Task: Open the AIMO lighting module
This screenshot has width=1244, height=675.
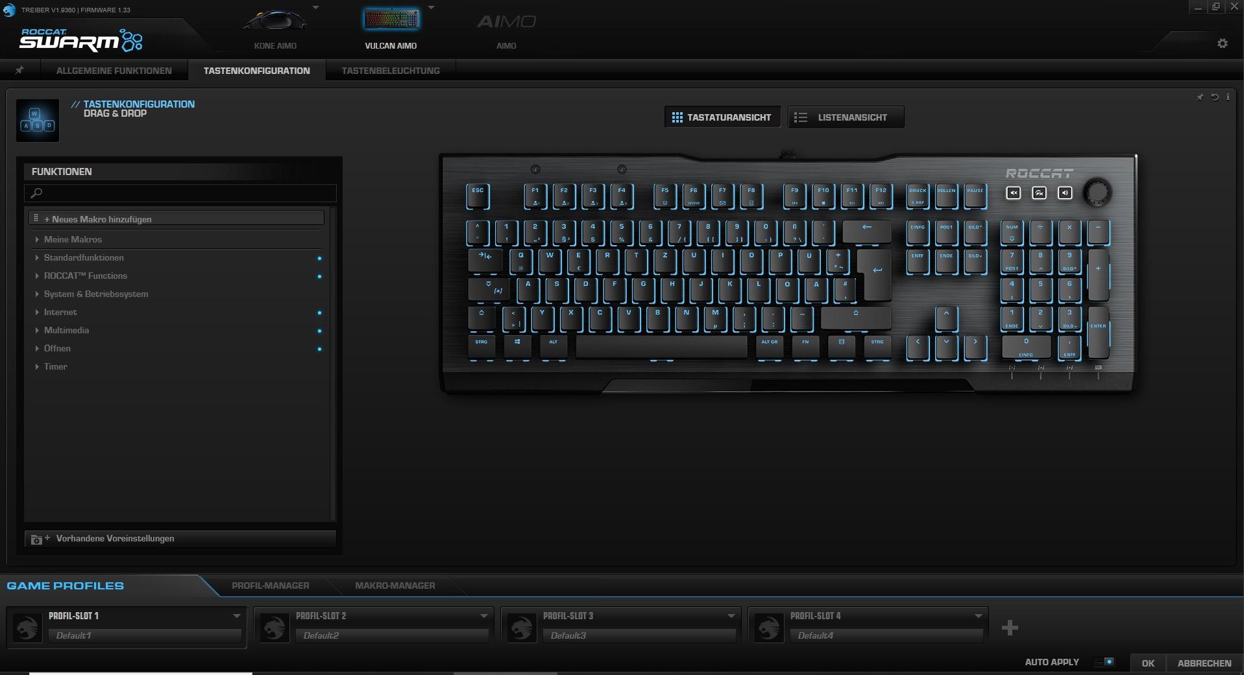Action: coord(506,29)
